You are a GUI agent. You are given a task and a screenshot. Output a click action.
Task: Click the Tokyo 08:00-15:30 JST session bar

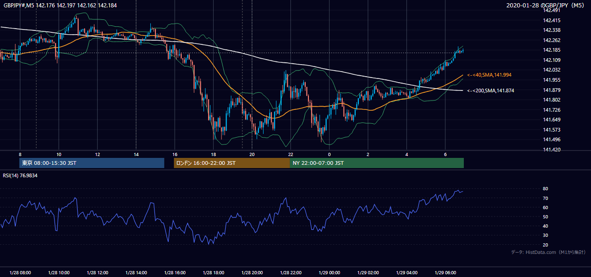click(x=92, y=163)
